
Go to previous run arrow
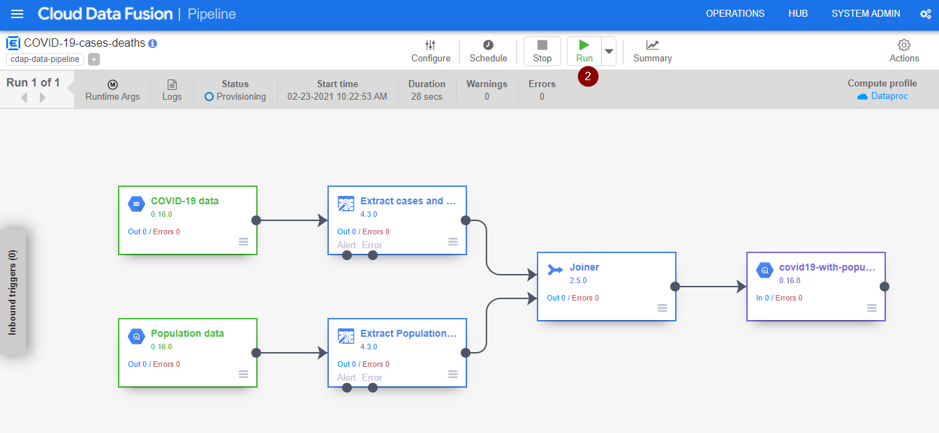click(24, 98)
